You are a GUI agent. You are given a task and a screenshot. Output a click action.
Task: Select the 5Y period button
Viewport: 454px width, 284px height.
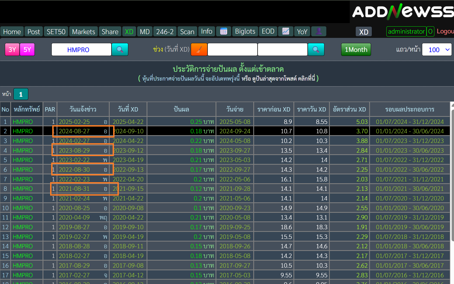[x=27, y=49]
